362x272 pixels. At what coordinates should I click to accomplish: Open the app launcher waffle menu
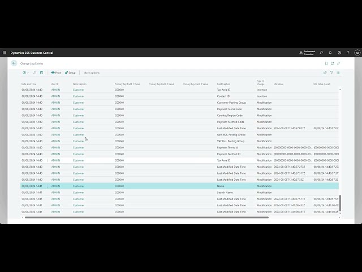pos(5,53)
